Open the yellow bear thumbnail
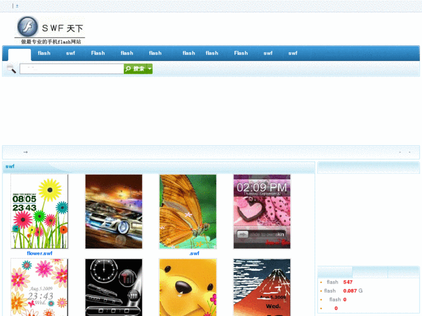 point(188,287)
